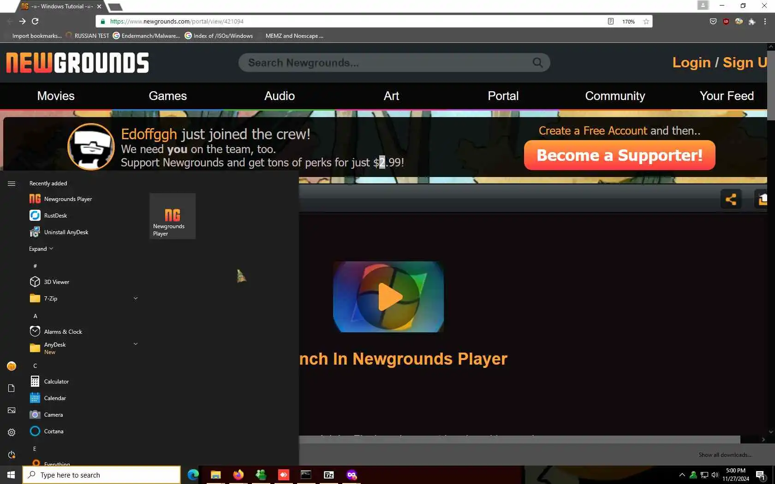Click the Windows Start button

[11, 475]
